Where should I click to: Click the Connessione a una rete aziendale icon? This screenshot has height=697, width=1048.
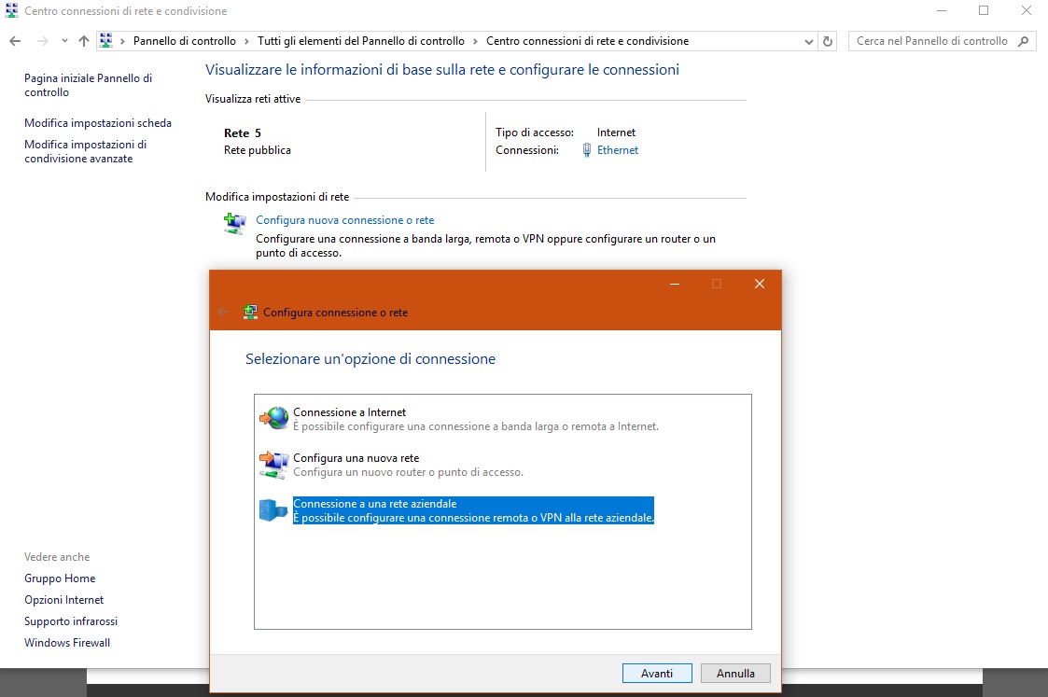pos(273,510)
